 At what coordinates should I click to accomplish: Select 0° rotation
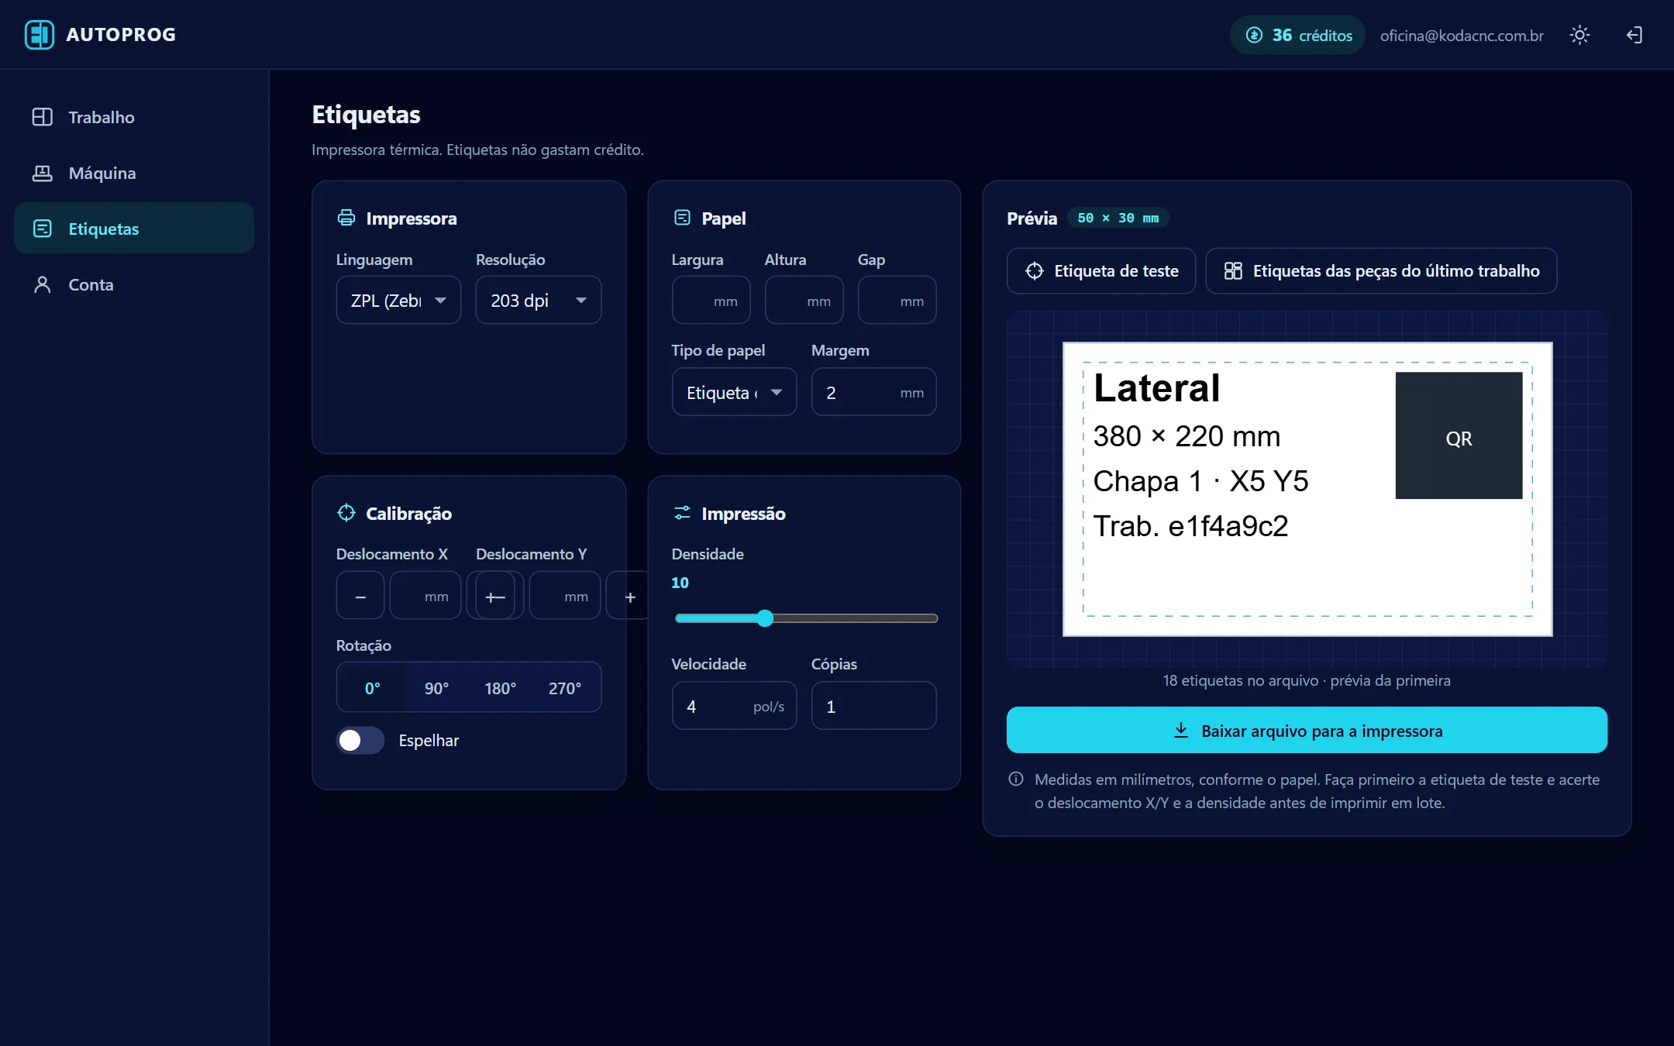(x=372, y=687)
